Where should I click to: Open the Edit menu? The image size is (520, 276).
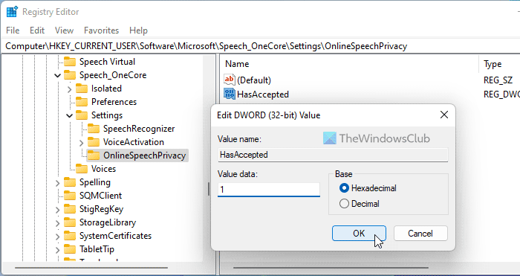pyautogui.click(x=37, y=31)
